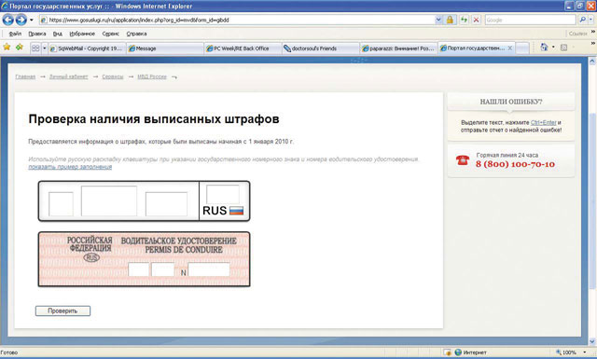
Task: Expand the tab list dropdown arrow
Action: pyautogui.click(x=44, y=48)
